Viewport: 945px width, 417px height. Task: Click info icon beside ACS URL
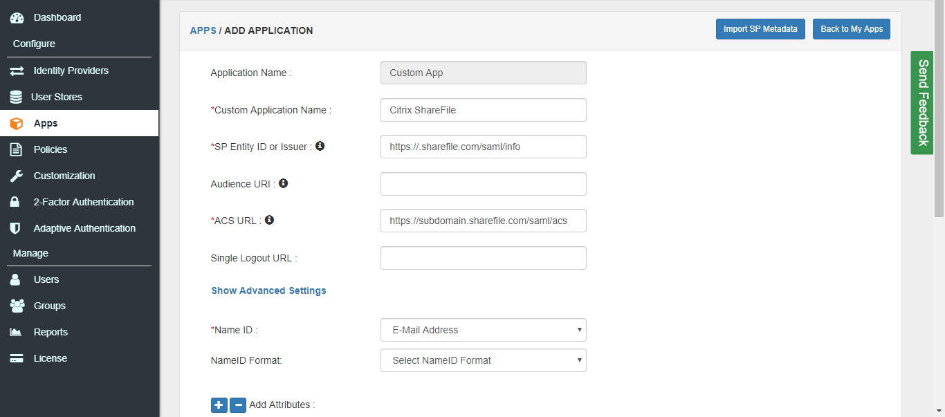(x=269, y=220)
